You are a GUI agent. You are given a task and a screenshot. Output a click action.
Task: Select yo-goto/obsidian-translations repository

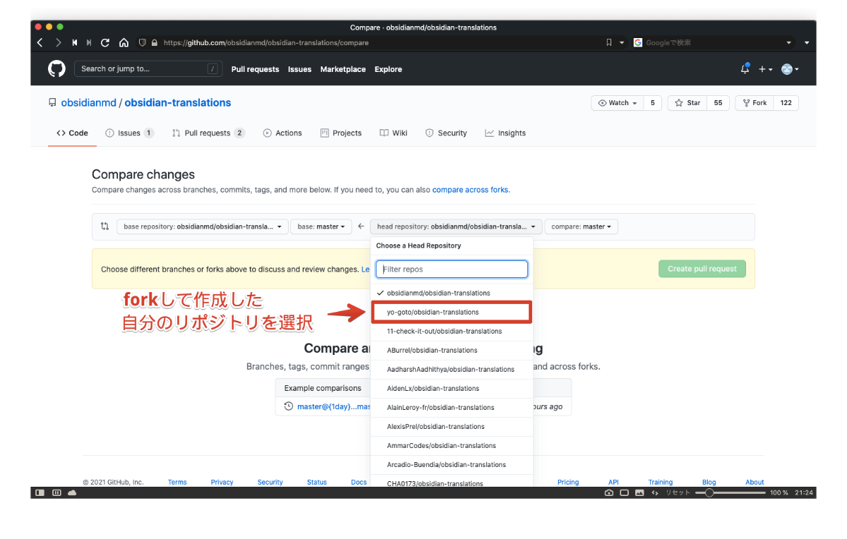point(452,312)
